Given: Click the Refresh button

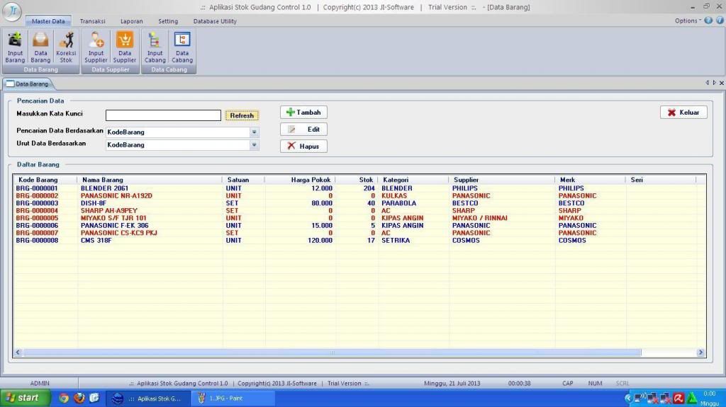Looking at the screenshot, I should (242, 115).
